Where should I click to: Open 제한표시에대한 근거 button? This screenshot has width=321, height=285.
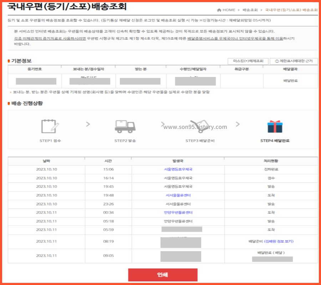coord(294,61)
